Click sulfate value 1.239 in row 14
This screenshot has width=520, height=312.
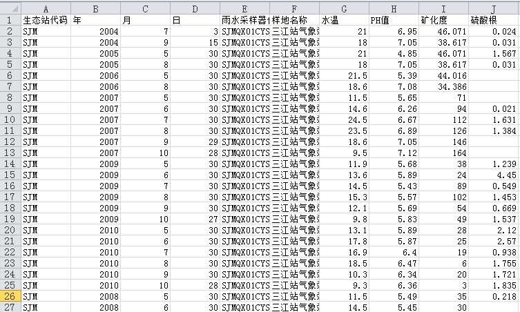[494, 164]
